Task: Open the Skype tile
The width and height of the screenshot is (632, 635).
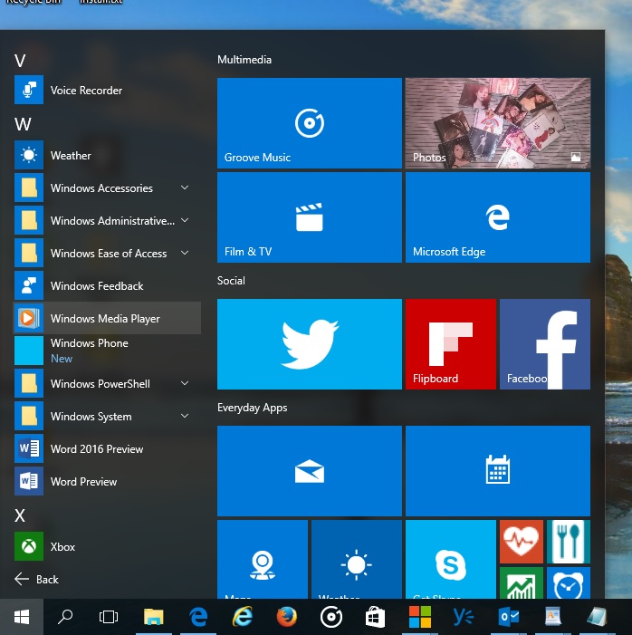Action: pos(451,560)
